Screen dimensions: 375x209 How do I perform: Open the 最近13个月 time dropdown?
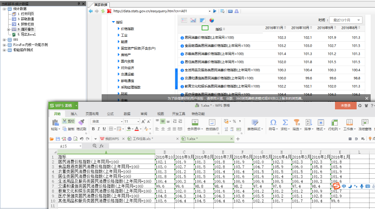pyautogui.click(x=346, y=20)
